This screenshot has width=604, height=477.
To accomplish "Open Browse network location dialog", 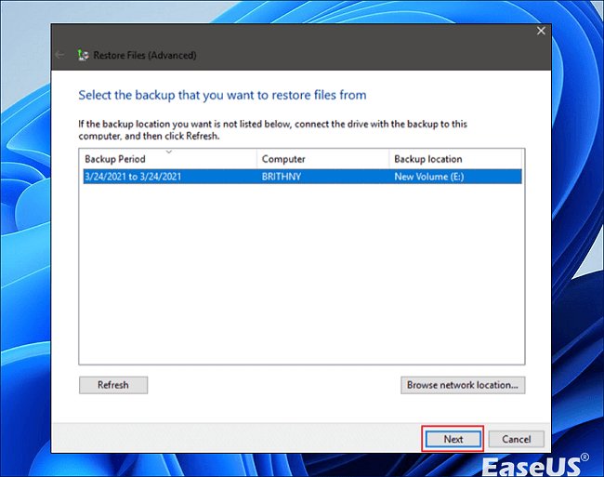I will click(463, 385).
